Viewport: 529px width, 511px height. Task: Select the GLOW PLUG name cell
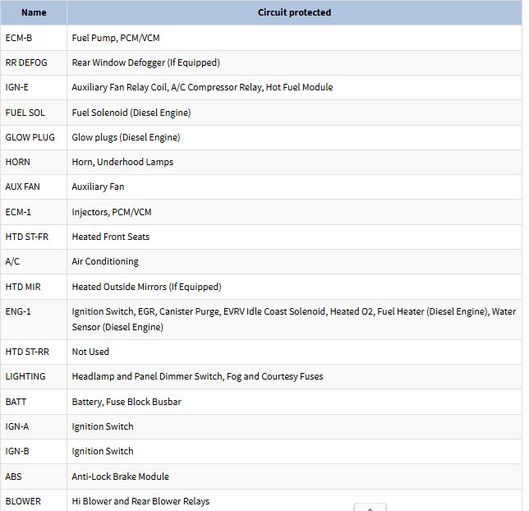click(30, 137)
